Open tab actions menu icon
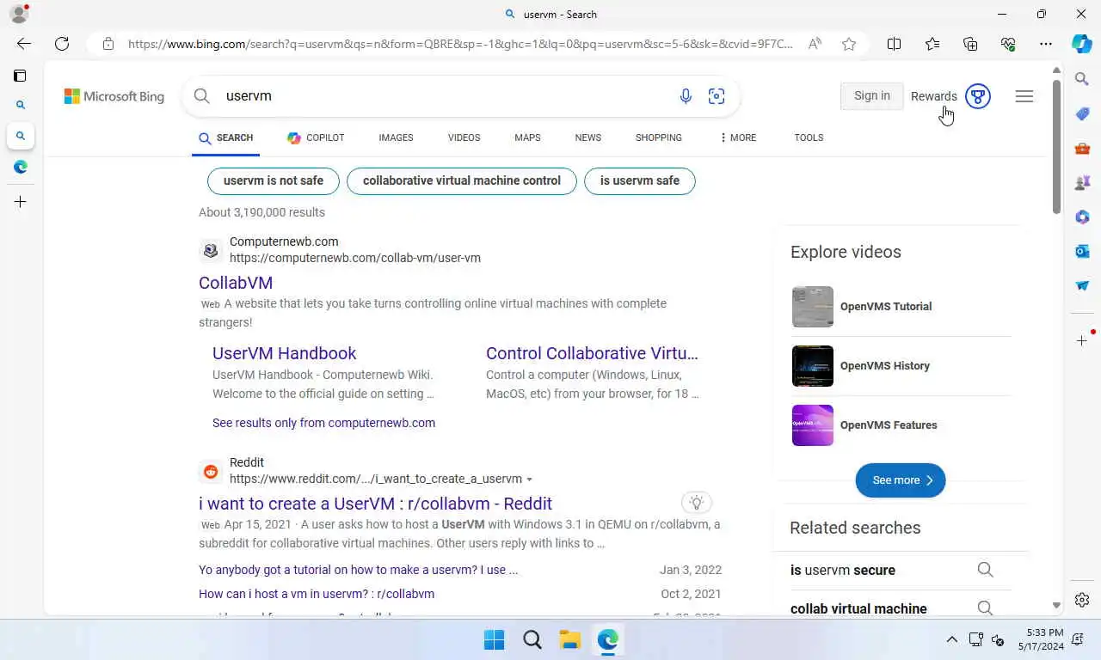Screen dimensions: 1101x660 point(20,76)
